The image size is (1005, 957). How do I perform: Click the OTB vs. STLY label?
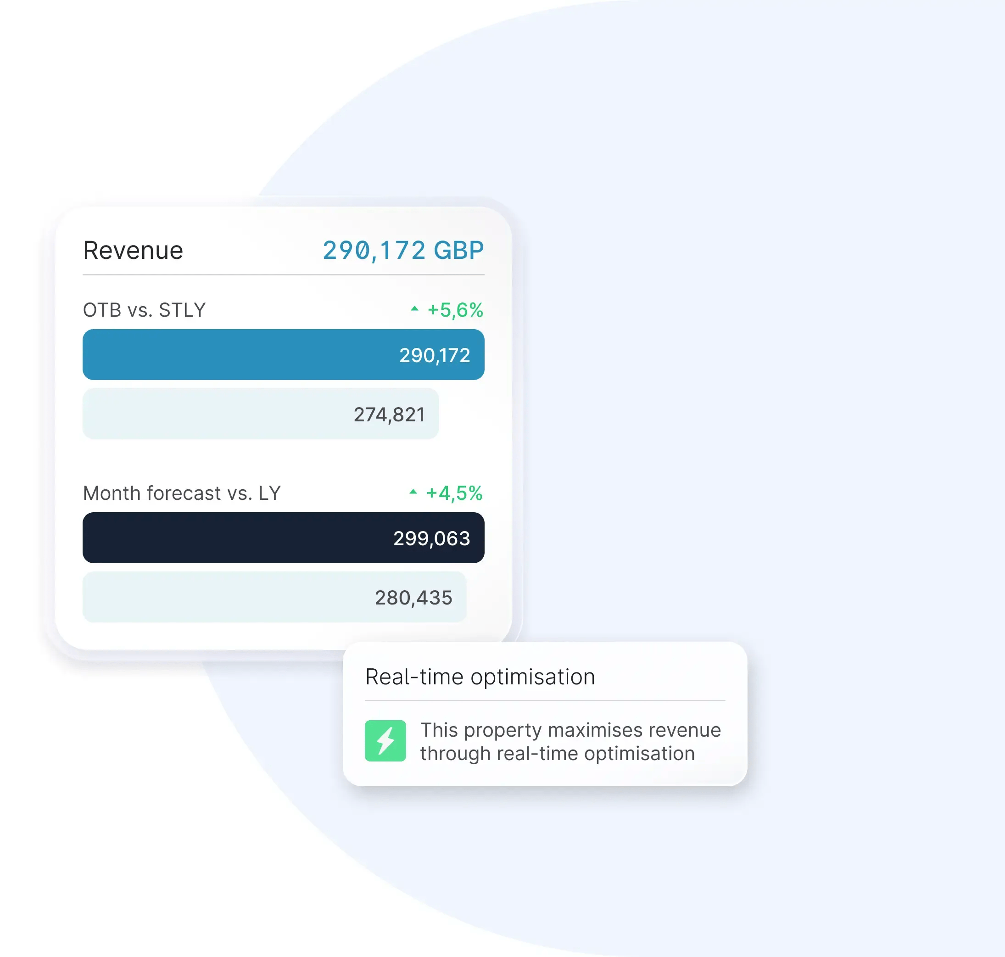point(145,310)
